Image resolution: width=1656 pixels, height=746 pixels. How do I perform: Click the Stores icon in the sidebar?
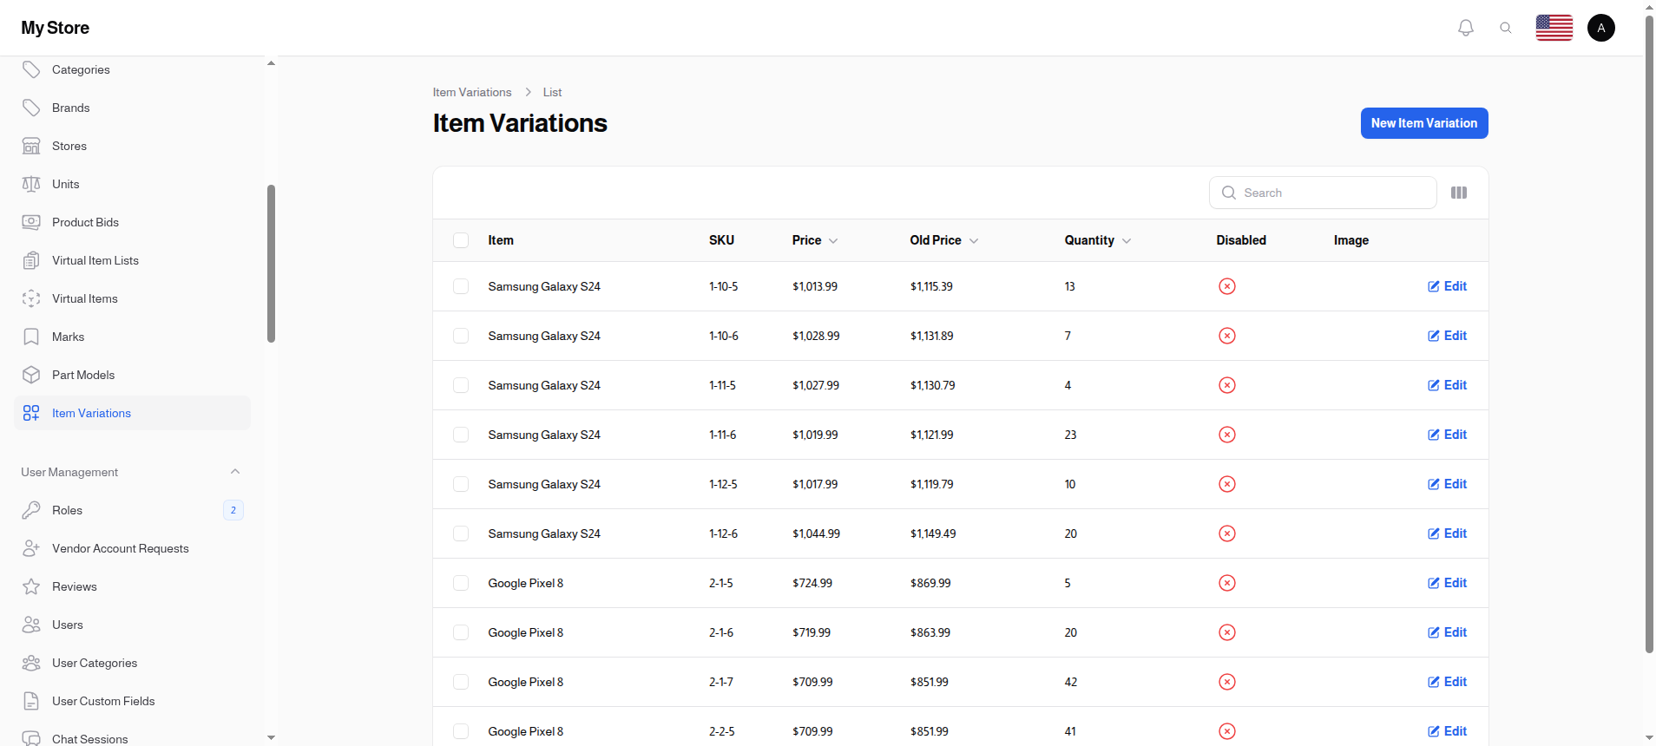[x=31, y=146]
